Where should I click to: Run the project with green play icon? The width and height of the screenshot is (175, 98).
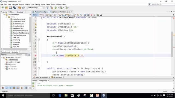56,8
